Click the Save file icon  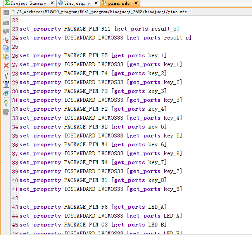coord(6,12)
